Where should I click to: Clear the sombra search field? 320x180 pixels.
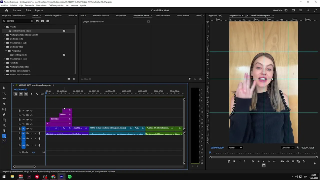tap(32, 21)
